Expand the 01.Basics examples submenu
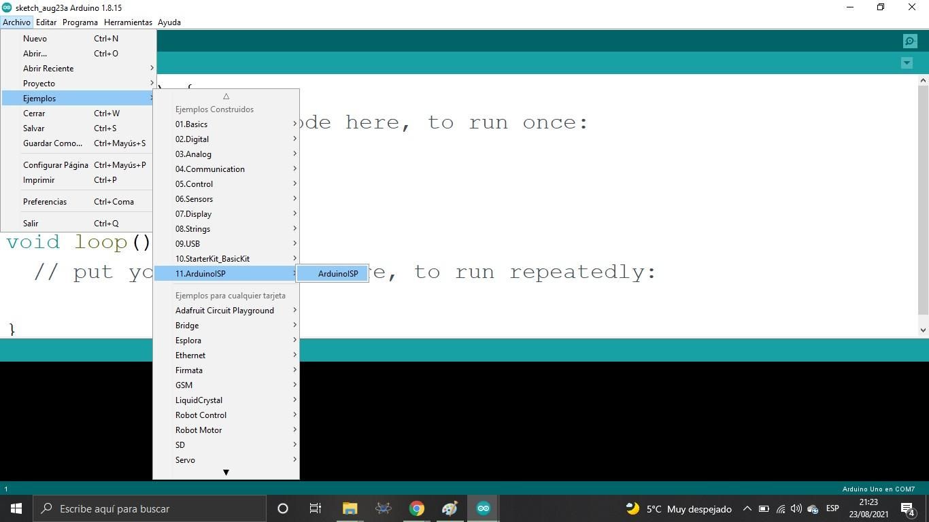Screen dimensions: 929x522 click(192, 124)
